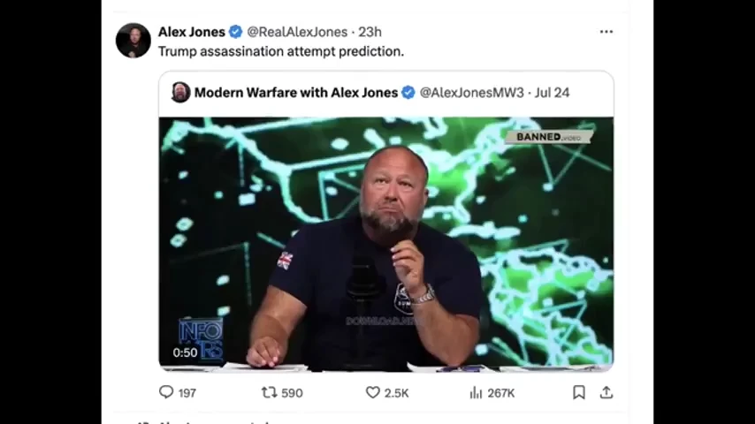Bookmark this post
The width and height of the screenshot is (755, 424).
[579, 392]
